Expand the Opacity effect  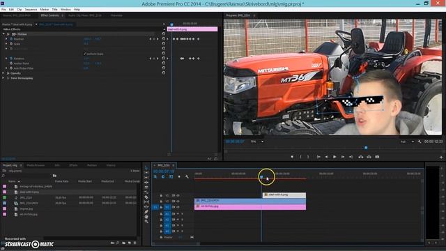click(3, 73)
